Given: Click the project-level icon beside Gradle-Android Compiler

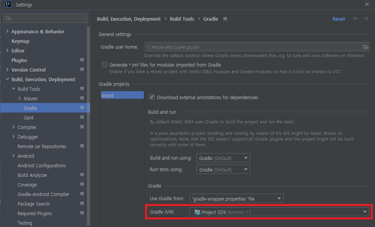Looking at the screenshot, I should 82,194.
